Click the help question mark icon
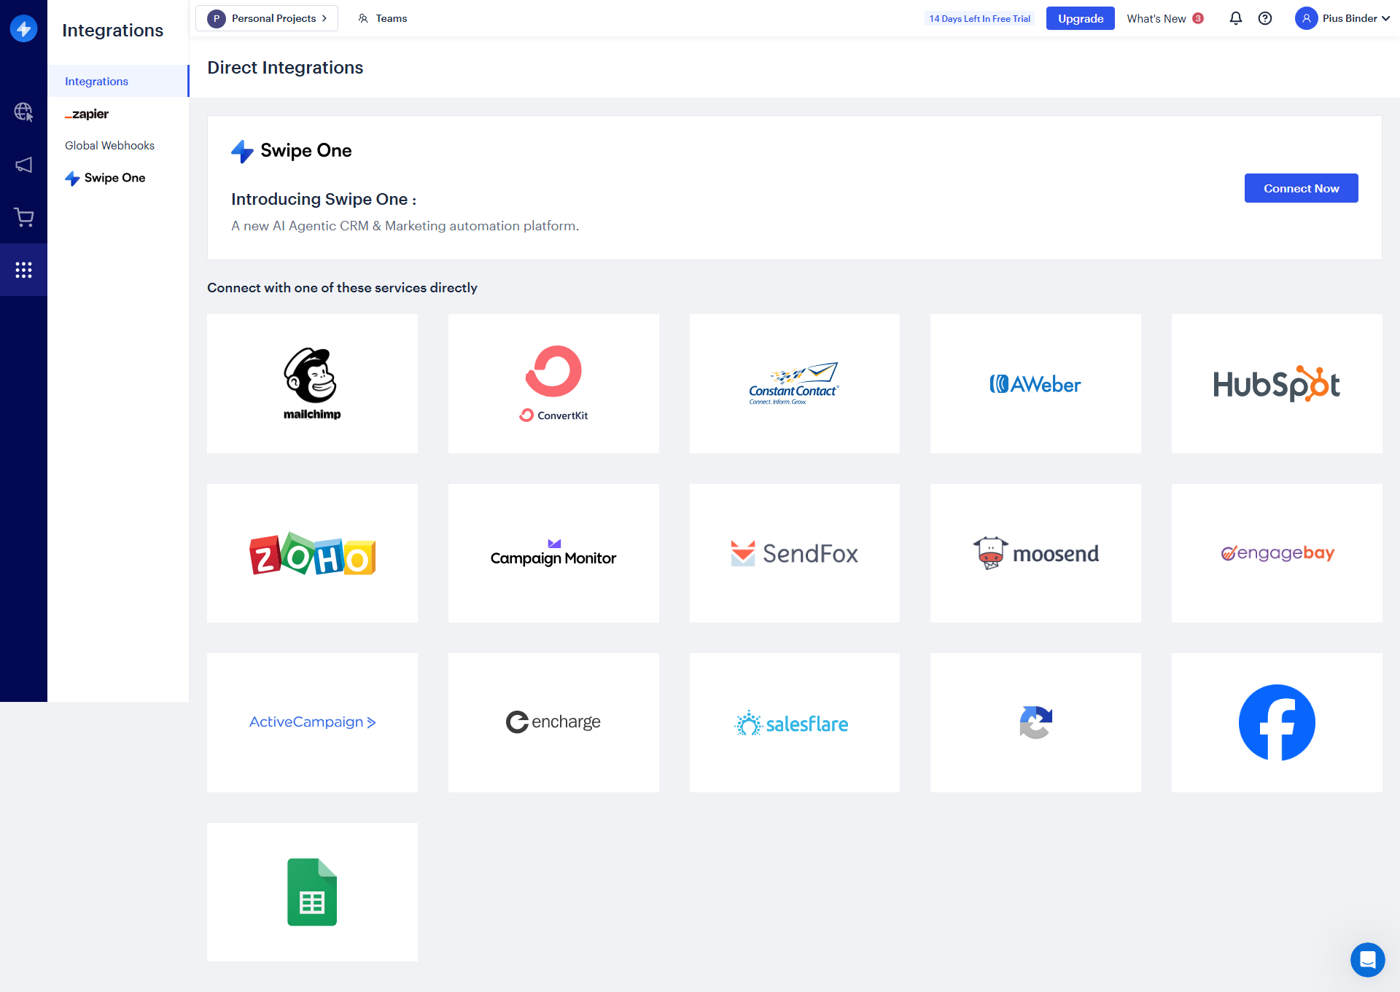Screen dimensions: 1400x992 coord(1265,18)
